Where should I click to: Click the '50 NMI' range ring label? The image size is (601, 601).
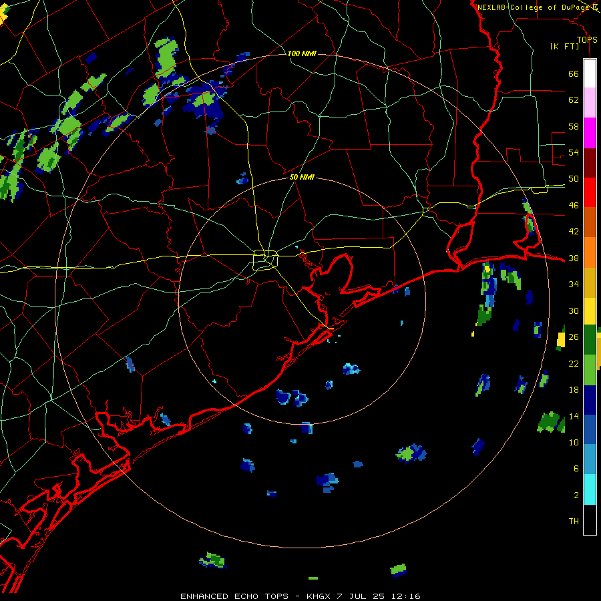[302, 177]
